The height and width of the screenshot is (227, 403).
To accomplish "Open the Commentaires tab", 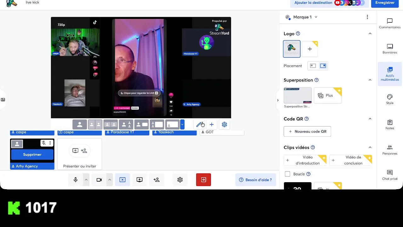I will (x=390, y=24).
